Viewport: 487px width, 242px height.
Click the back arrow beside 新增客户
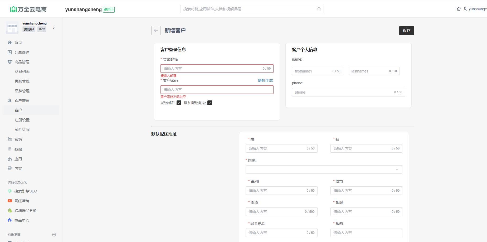tap(156, 31)
